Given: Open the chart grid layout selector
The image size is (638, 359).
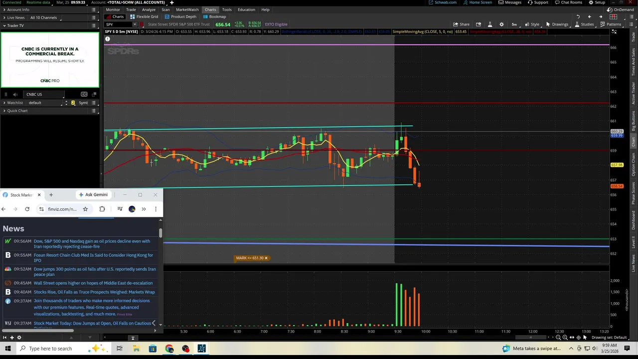Looking at the screenshot, I should coord(614,16).
